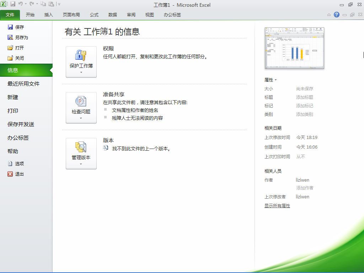This screenshot has height=273, width=364.
Task: Click the 检查问题 button
Action: 81,108
